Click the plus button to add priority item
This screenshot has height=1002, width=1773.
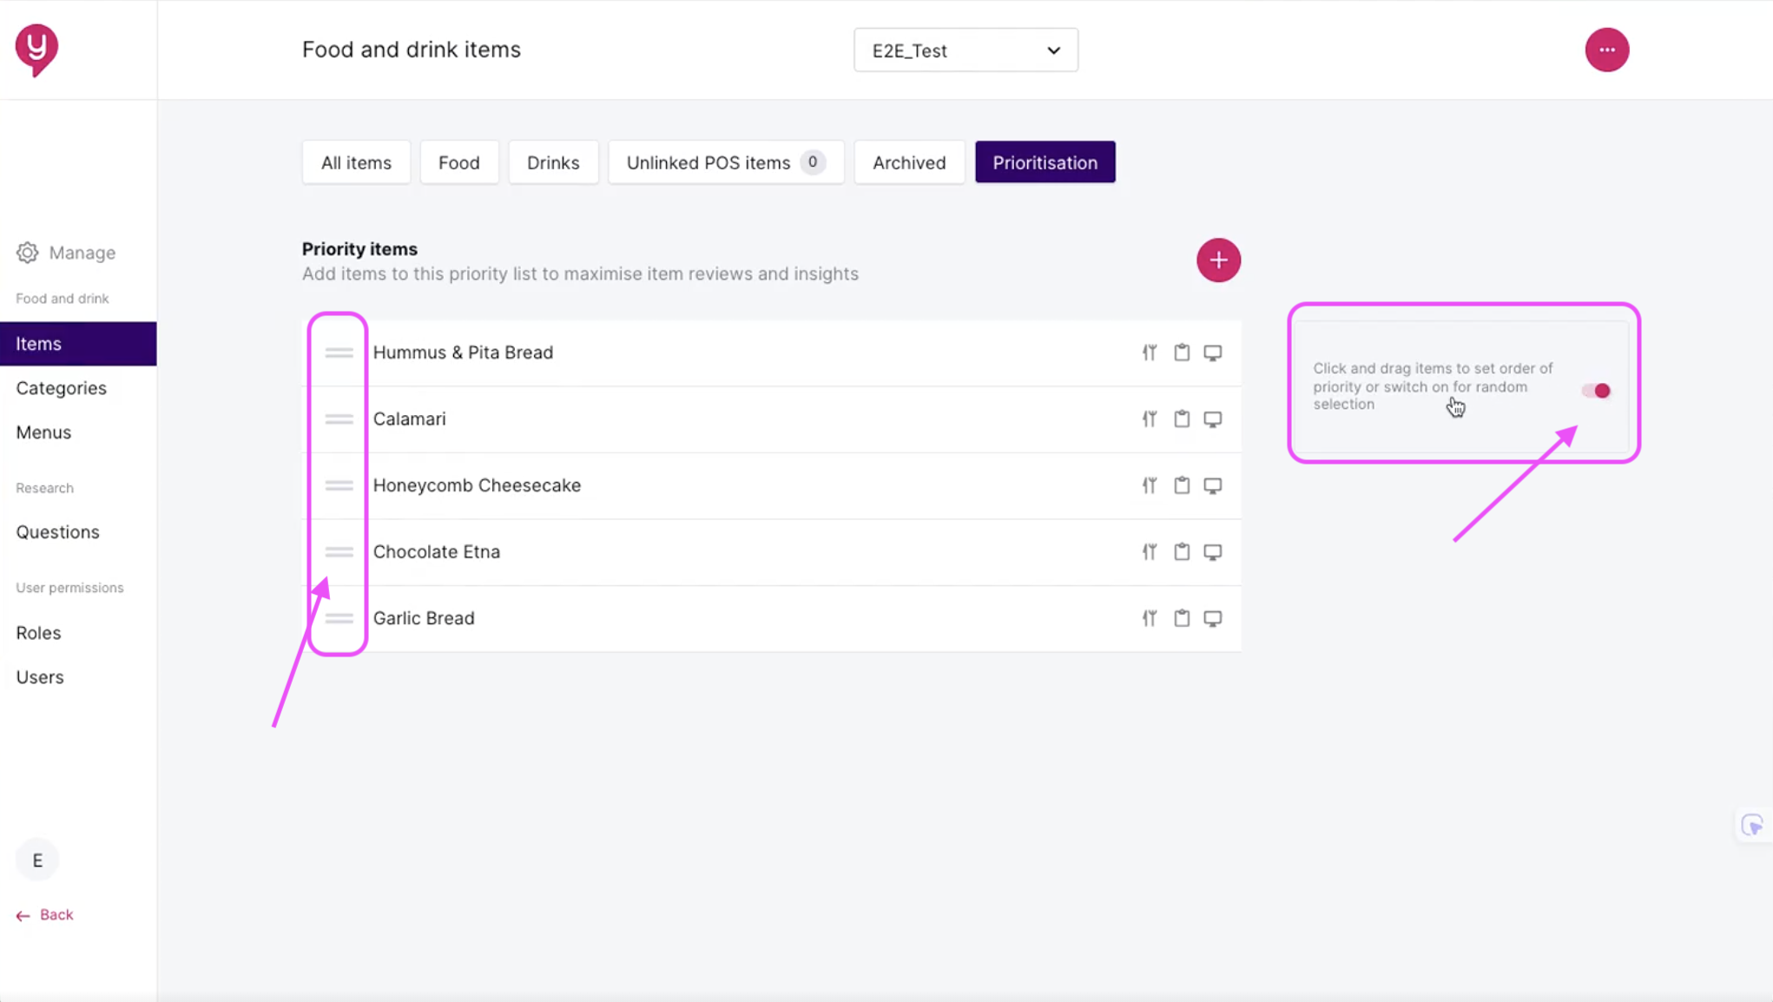tap(1217, 260)
